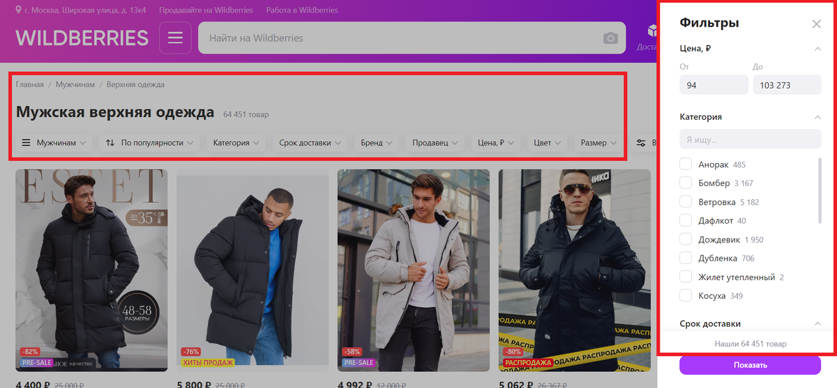Open the light grey parka product image

[x=414, y=270]
